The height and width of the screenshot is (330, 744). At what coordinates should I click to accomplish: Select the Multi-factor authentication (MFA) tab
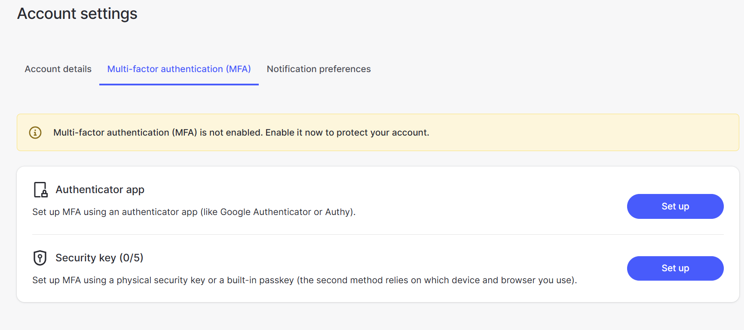pyautogui.click(x=179, y=69)
